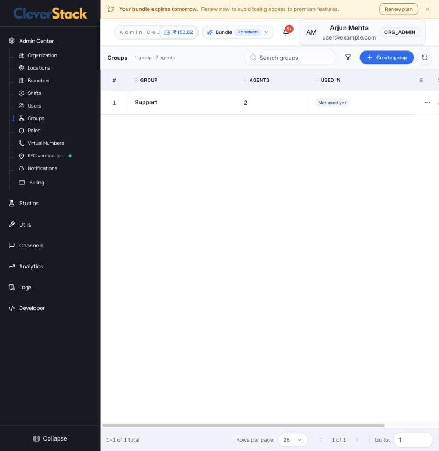The height and width of the screenshot is (451, 439).
Task: Click the Logs scroll icon
Action: coord(12,287)
